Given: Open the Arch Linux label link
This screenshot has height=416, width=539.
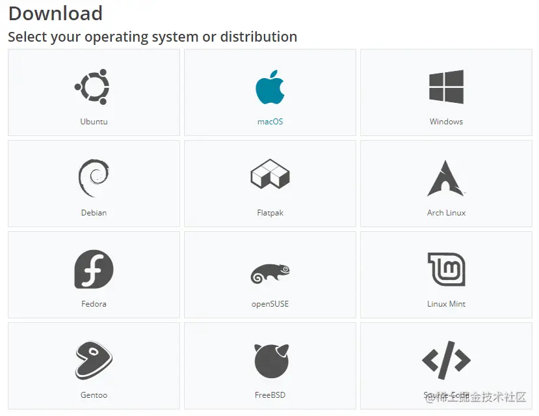Looking at the screenshot, I should pos(446,213).
